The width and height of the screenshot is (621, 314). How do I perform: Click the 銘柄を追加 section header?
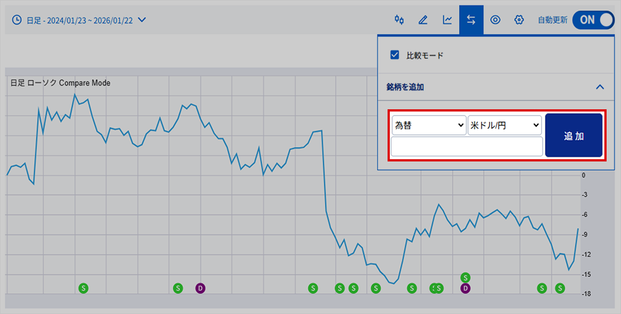pyautogui.click(x=405, y=87)
